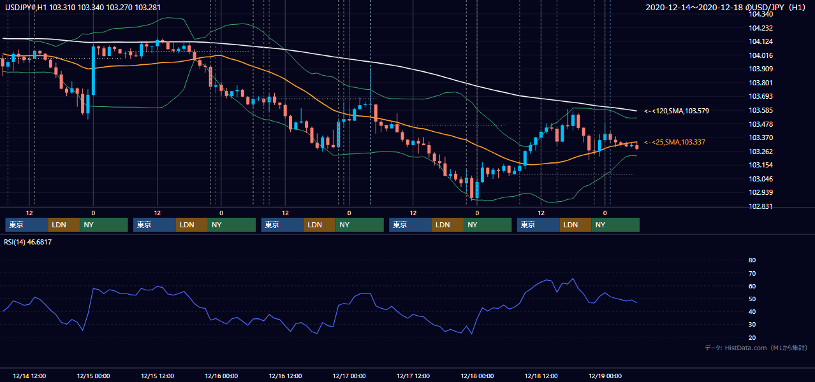Select the RSI 60 level label
Image resolution: width=815 pixels, height=382 pixels.
pos(752,286)
